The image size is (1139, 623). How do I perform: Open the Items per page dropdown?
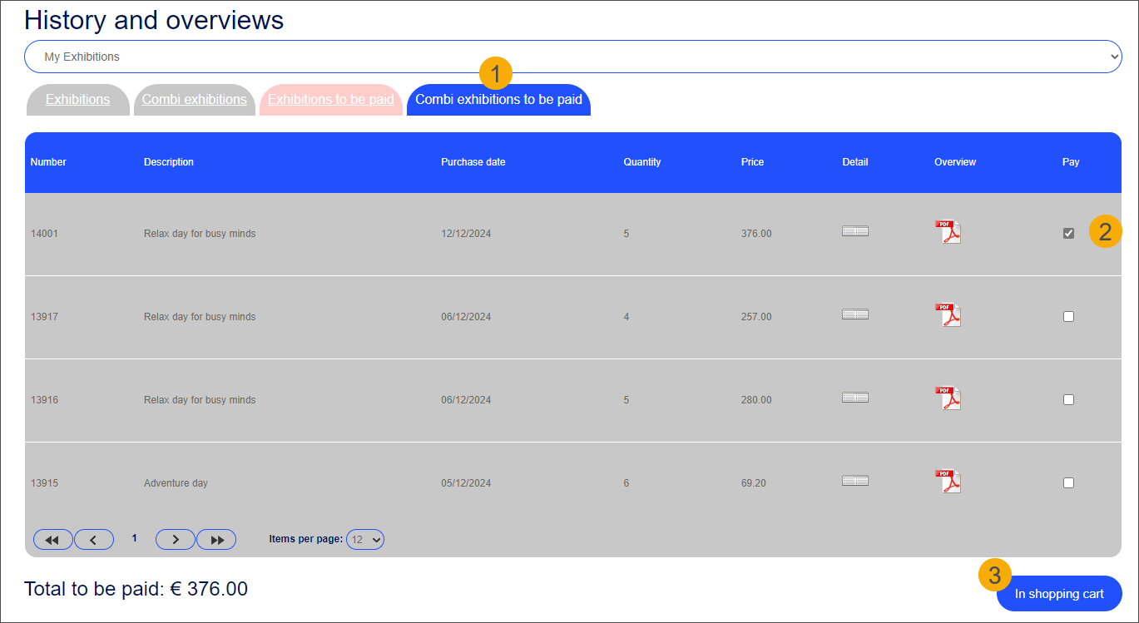tap(365, 540)
